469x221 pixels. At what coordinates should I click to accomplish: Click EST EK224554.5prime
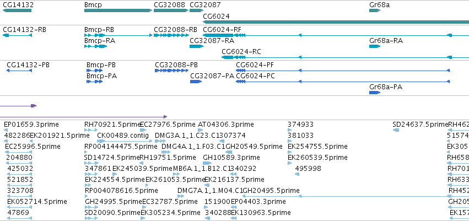pyautogui.click(x=88, y=185)
